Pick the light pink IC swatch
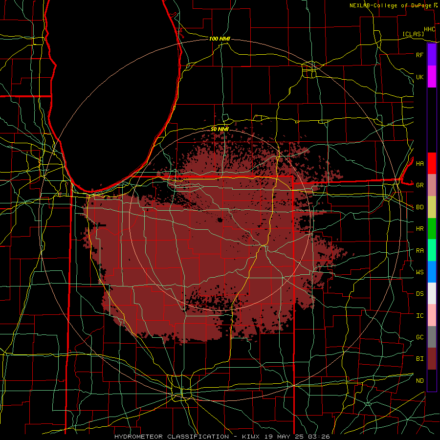 [432, 315]
